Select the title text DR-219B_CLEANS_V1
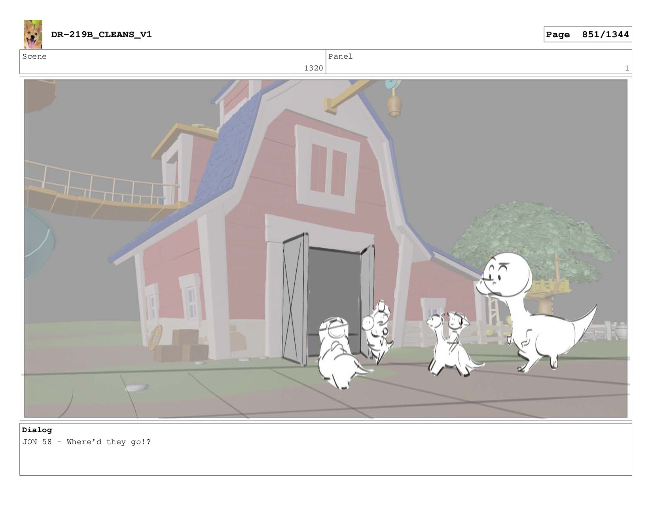This screenshot has width=652, height=505. [x=101, y=34]
